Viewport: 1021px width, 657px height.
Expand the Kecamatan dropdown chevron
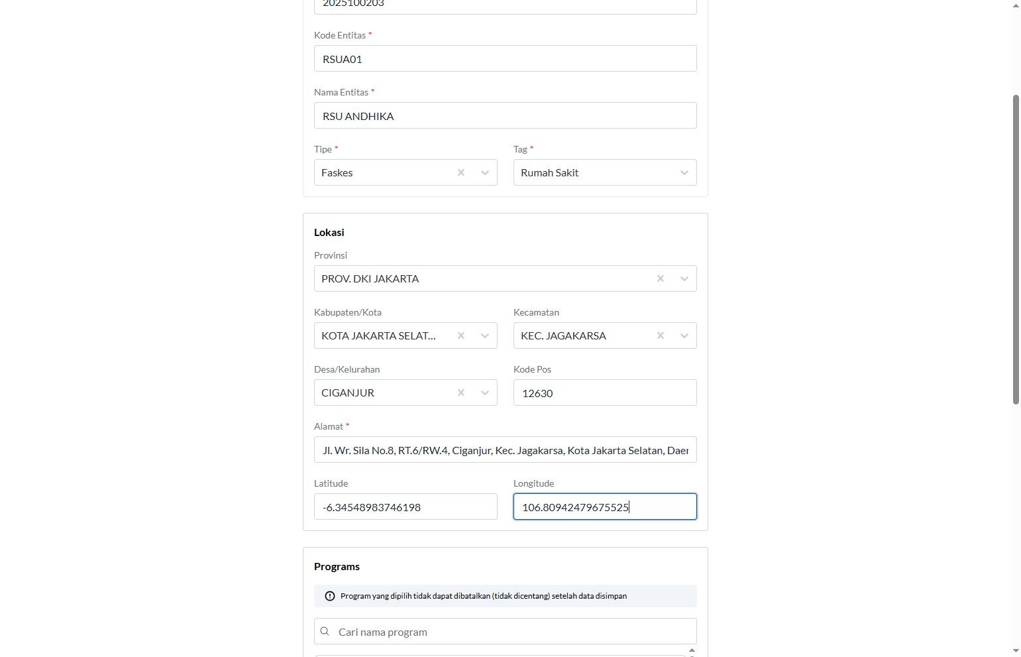click(x=684, y=335)
